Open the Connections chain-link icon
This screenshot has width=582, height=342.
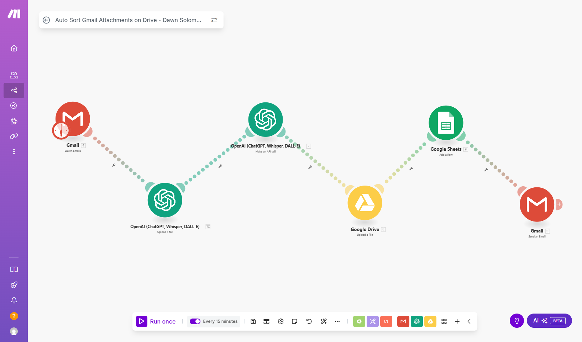tap(14, 136)
